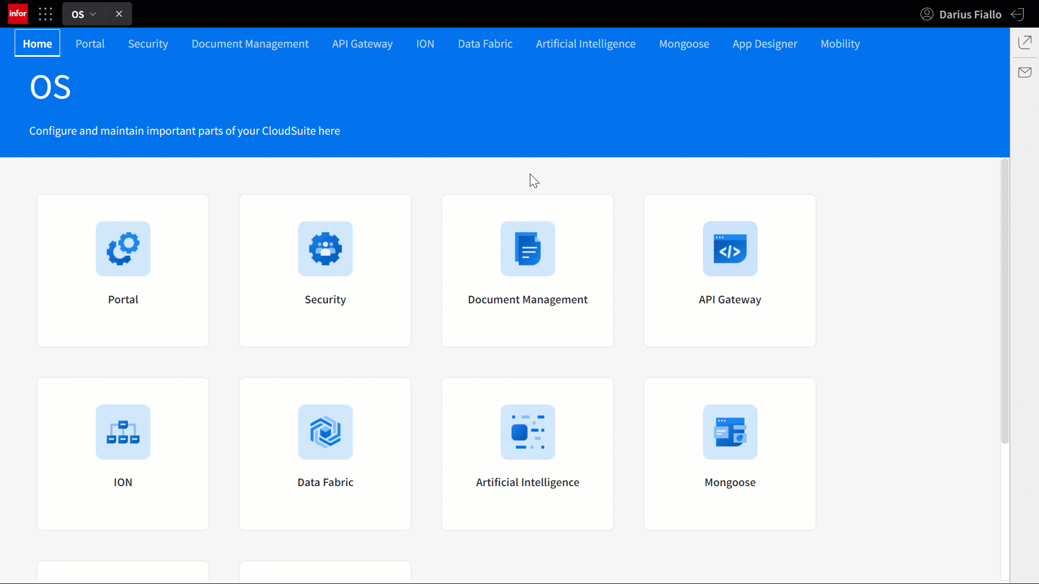The width and height of the screenshot is (1039, 584).
Task: Click the Infor logo
Action: coord(18,14)
